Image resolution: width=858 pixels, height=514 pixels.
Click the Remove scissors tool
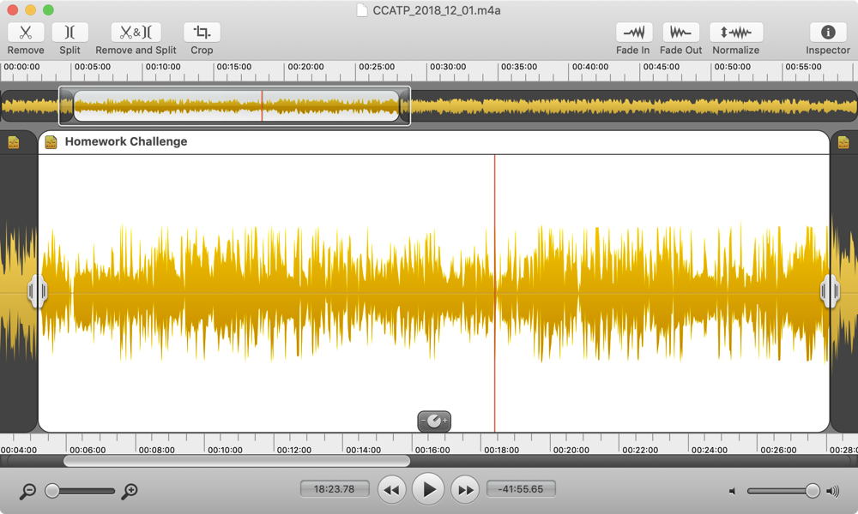point(26,33)
